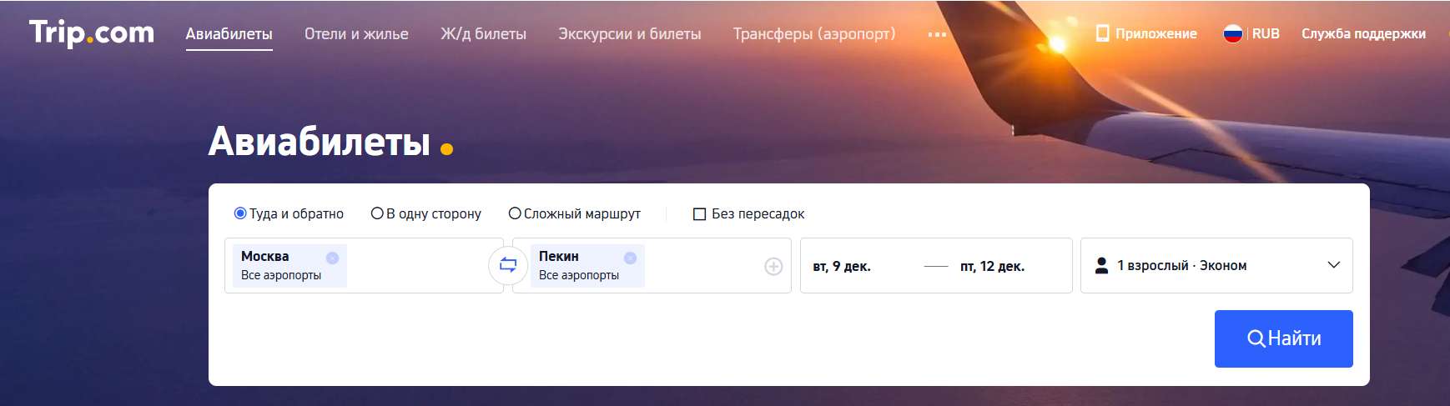The height and width of the screenshot is (406, 1450).
Task: Open Экскурсии и билеты tab
Action: pos(629,34)
